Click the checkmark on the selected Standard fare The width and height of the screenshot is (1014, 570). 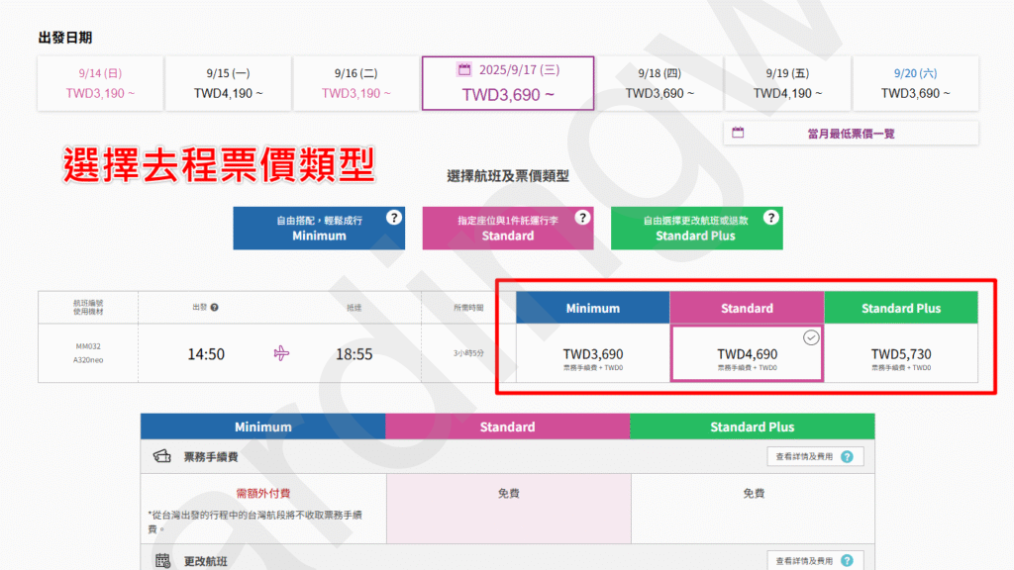point(811,337)
